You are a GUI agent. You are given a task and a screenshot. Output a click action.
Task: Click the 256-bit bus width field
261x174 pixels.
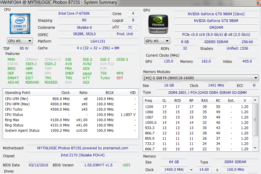[x=247, y=42]
